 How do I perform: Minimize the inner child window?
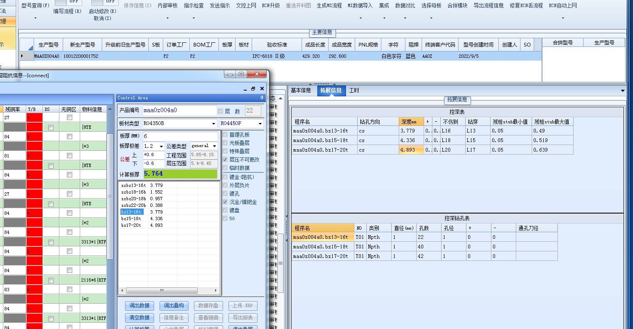pos(245,89)
